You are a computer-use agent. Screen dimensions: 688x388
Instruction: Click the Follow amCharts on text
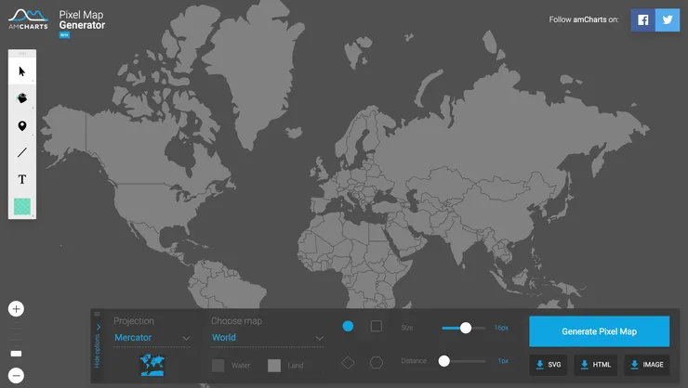coord(584,19)
